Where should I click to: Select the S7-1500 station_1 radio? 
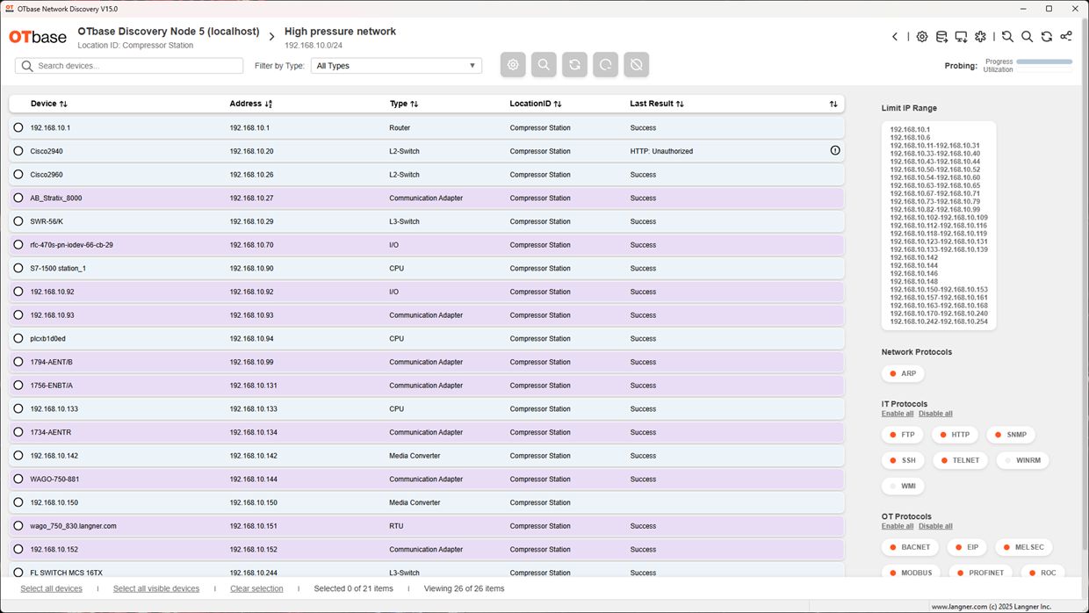point(18,268)
